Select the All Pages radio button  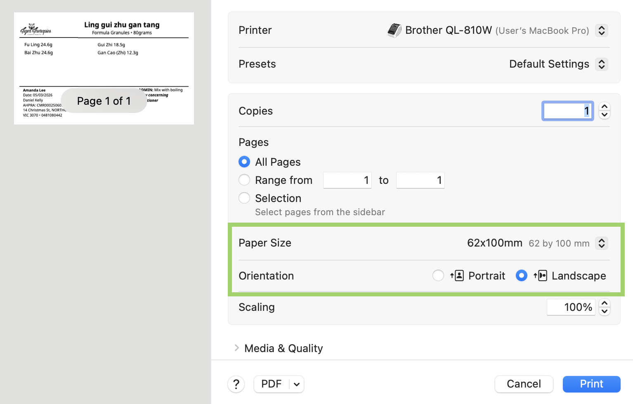[244, 162]
